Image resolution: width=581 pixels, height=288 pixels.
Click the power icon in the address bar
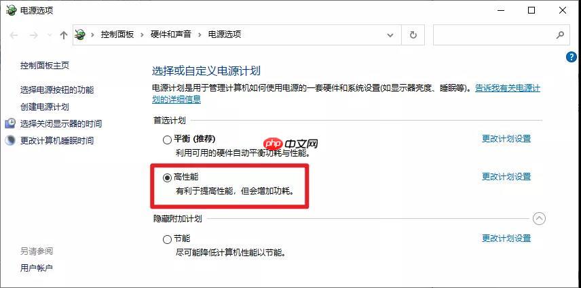(x=80, y=35)
